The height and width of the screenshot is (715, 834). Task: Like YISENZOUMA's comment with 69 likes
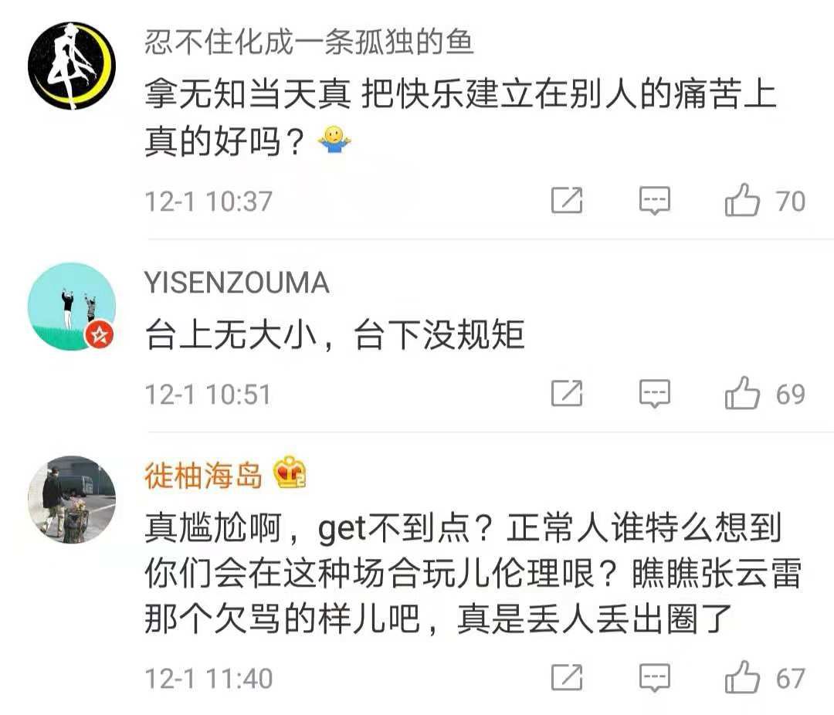742,393
